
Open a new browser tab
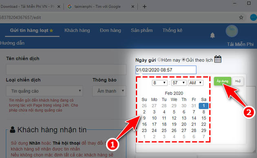pos(144,7)
